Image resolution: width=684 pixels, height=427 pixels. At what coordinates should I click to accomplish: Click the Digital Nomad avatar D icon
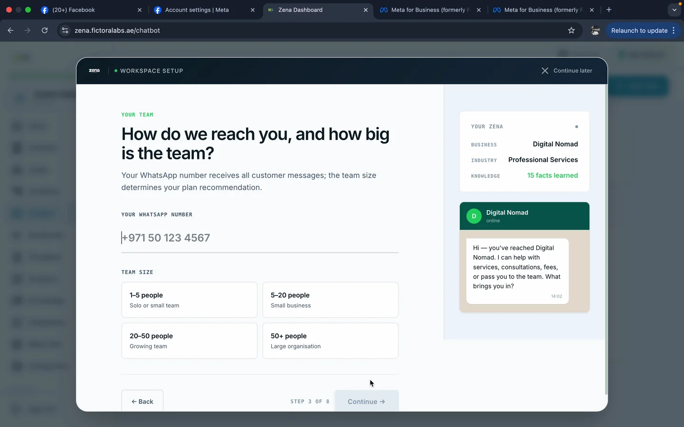point(474,216)
